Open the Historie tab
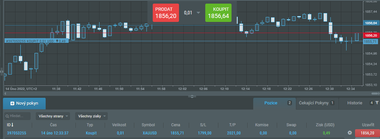 point(355,103)
